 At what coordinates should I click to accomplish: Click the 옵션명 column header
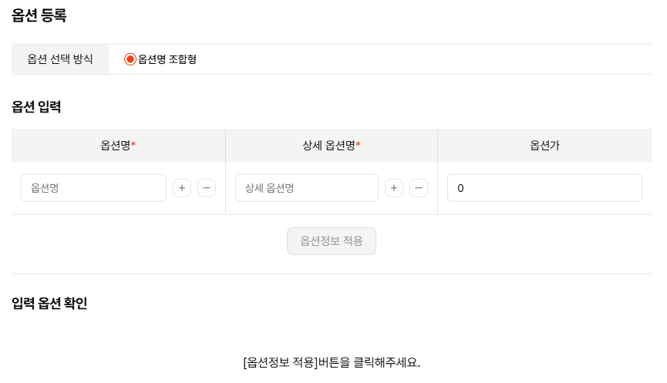point(115,146)
